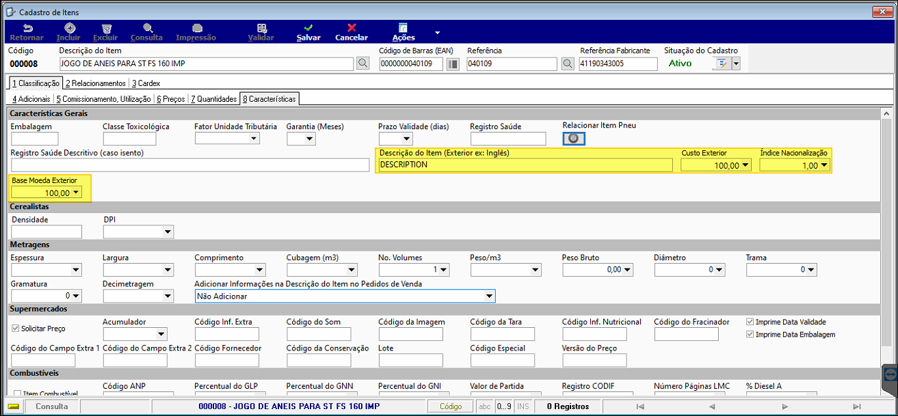The image size is (898, 416).
Task: Click magnifier beside Referência field
Action: pyautogui.click(x=567, y=64)
